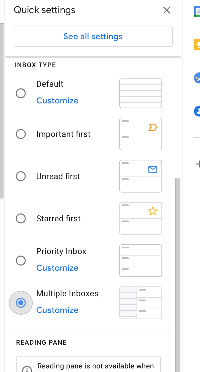Viewport: 200px width, 372px height.
Task: Click the selected Multiple Inboxes radio
Action: (x=21, y=303)
